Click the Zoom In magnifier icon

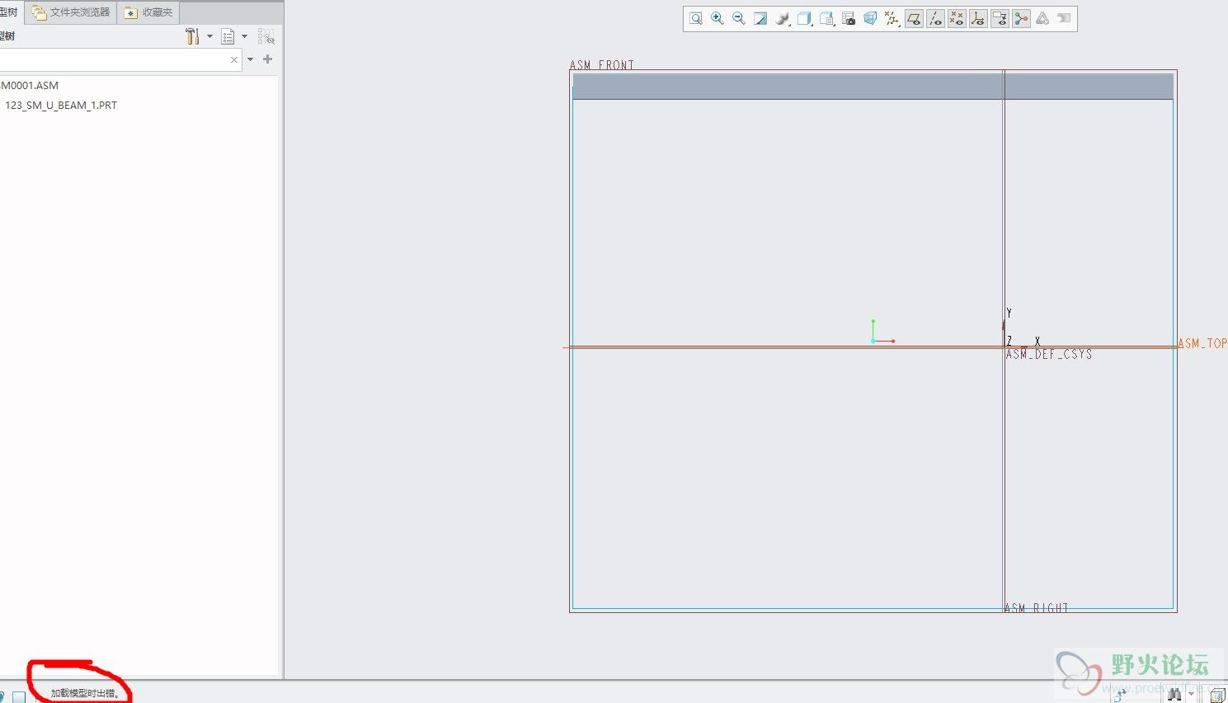tap(718, 19)
